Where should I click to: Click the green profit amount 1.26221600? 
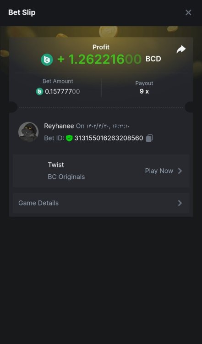[x=99, y=59]
